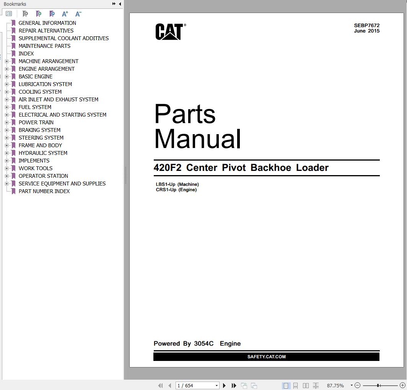Collapse the Bookmarks panel with its arrow

[x=120, y=4]
